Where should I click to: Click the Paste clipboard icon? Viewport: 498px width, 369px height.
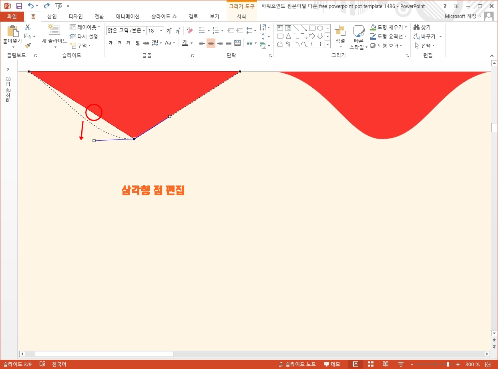click(12, 31)
